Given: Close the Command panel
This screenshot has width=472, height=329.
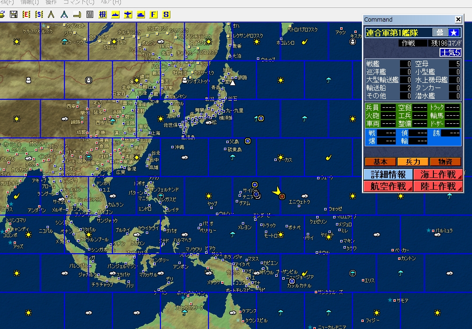Looking at the screenshot, I should point(458,20).
